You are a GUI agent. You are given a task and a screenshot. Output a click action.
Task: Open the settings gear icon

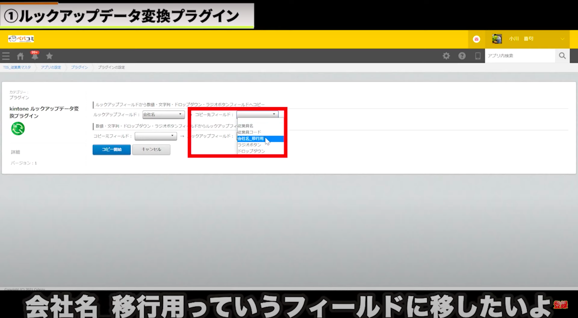(x=446, y=56)
